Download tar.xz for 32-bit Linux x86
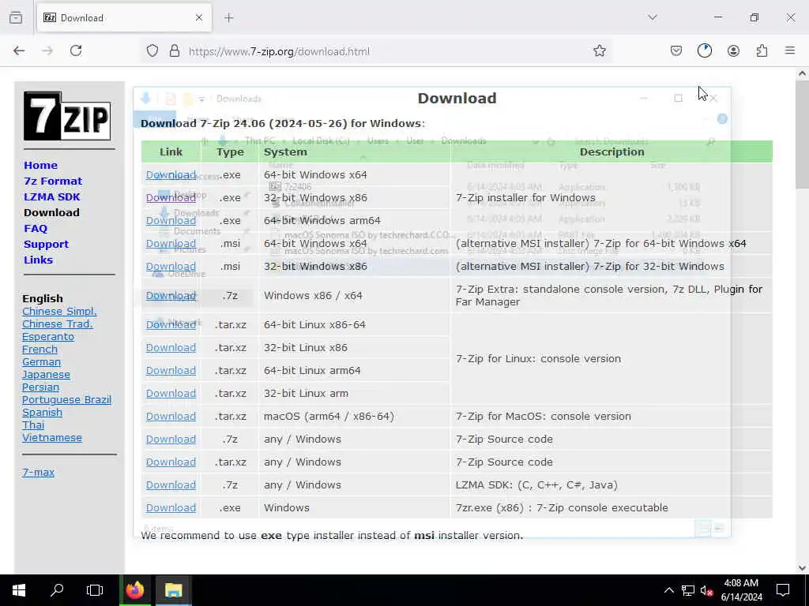The height and width of the screenshot is (606, 809). click(x=171, y=348)
